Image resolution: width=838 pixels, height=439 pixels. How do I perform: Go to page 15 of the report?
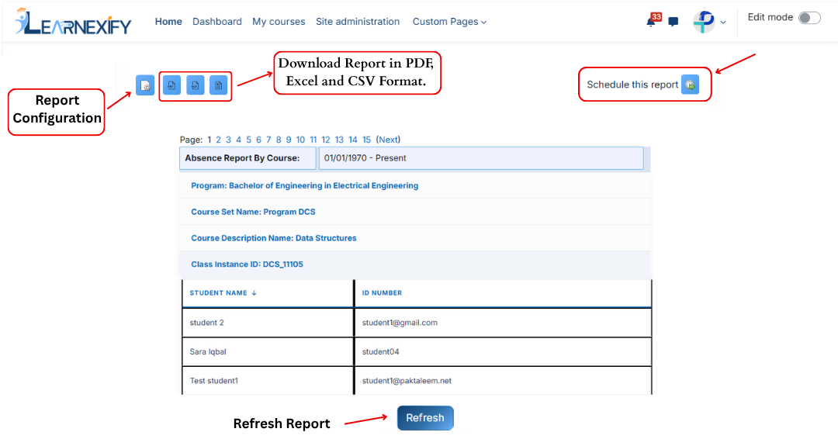(366, 140)
